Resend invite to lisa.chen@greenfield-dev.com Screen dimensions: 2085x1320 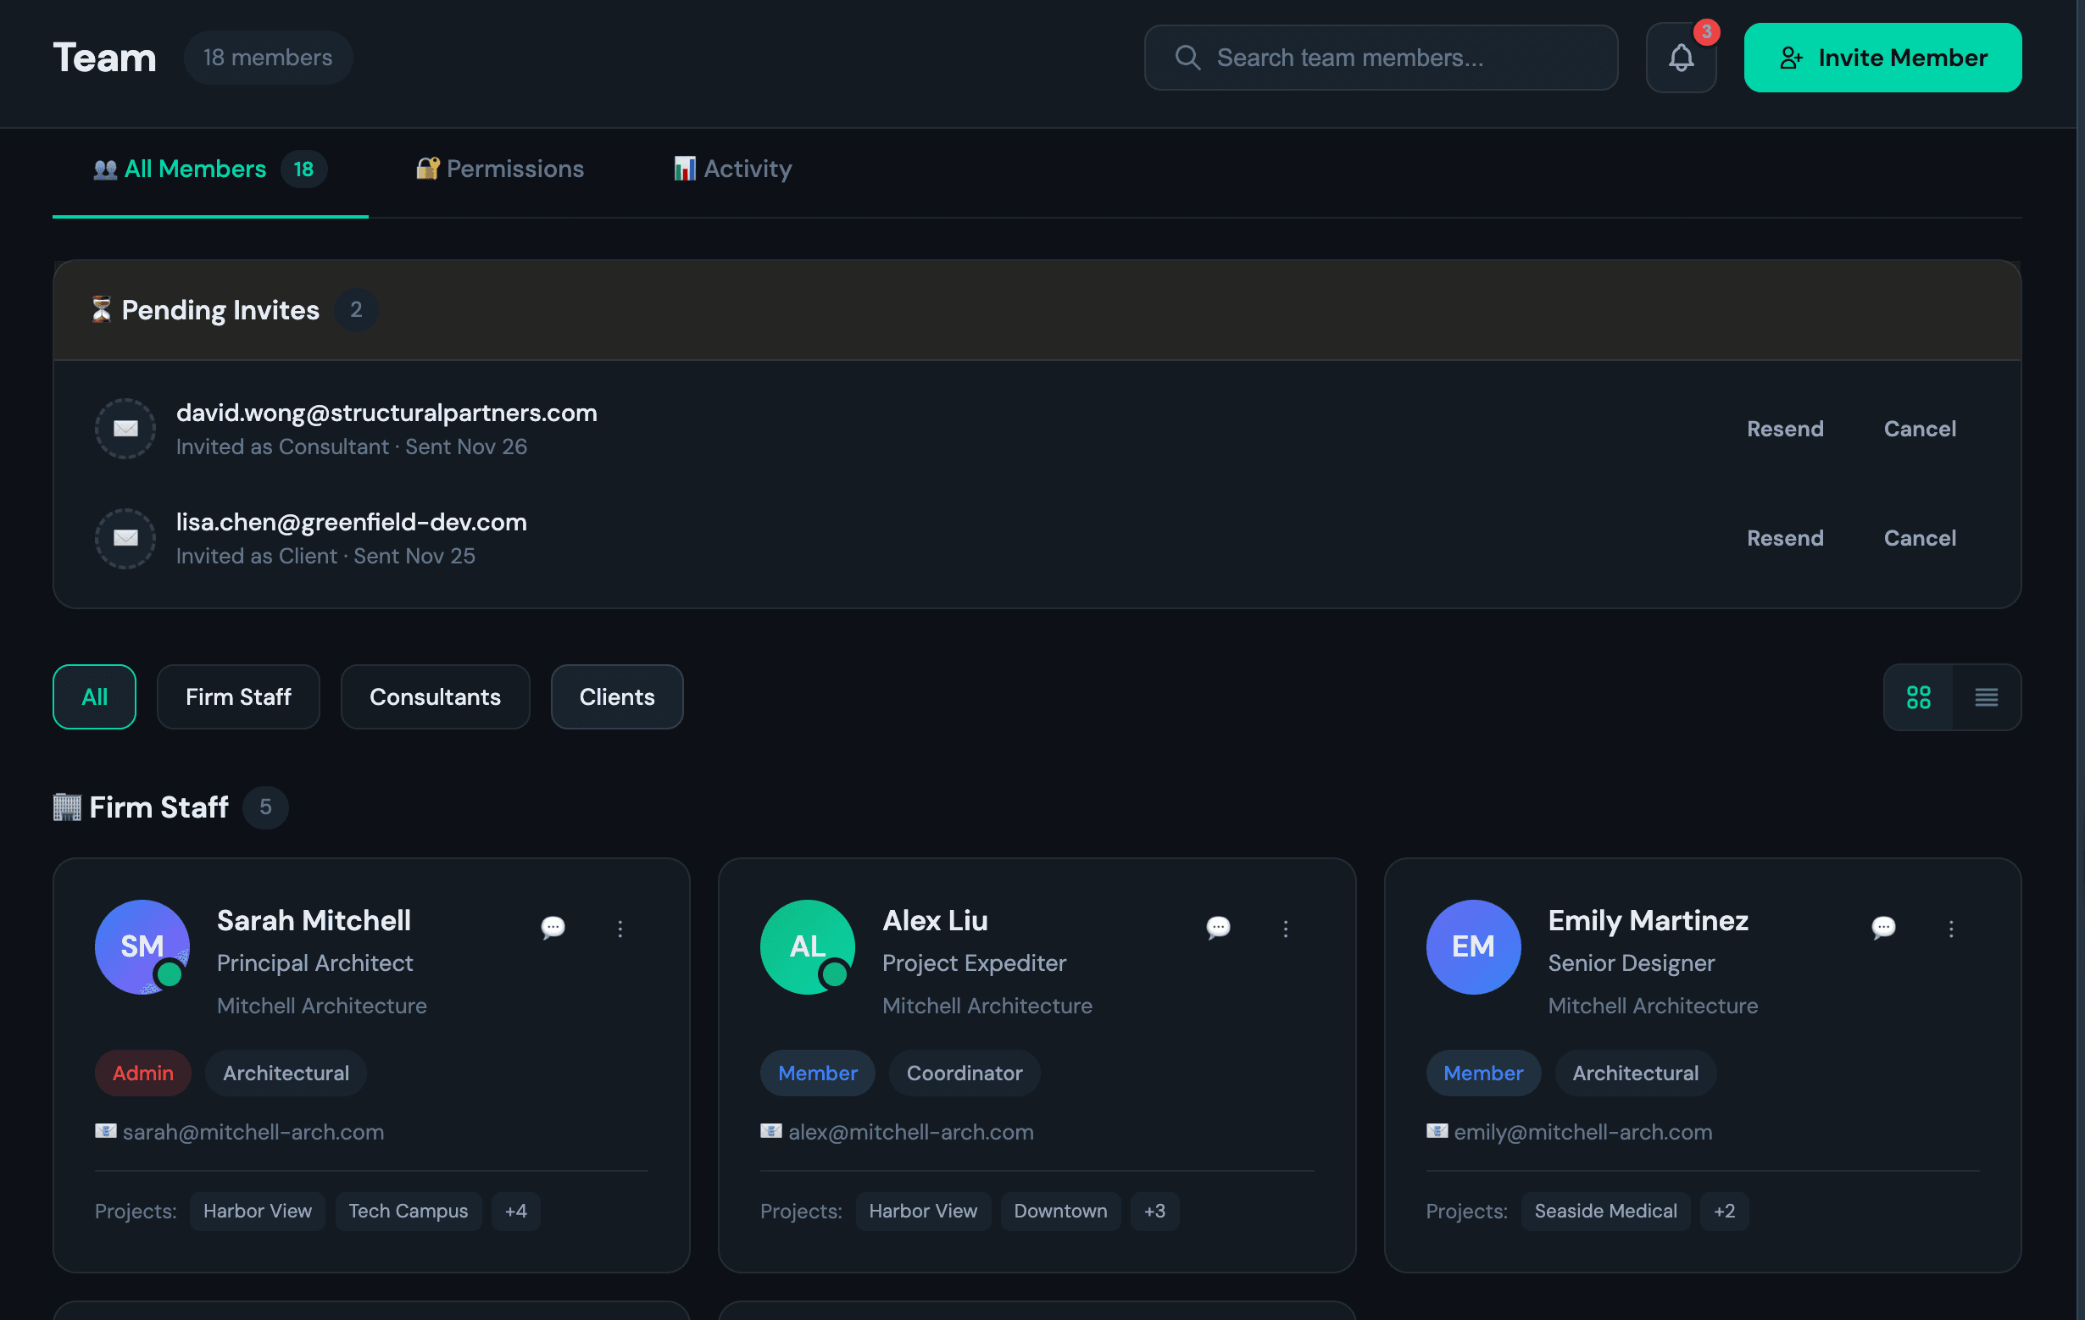pos(1785,538)
